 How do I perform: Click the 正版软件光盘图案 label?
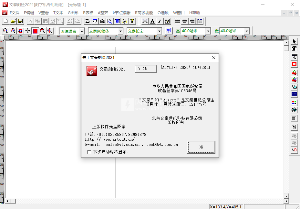(109, 127)
